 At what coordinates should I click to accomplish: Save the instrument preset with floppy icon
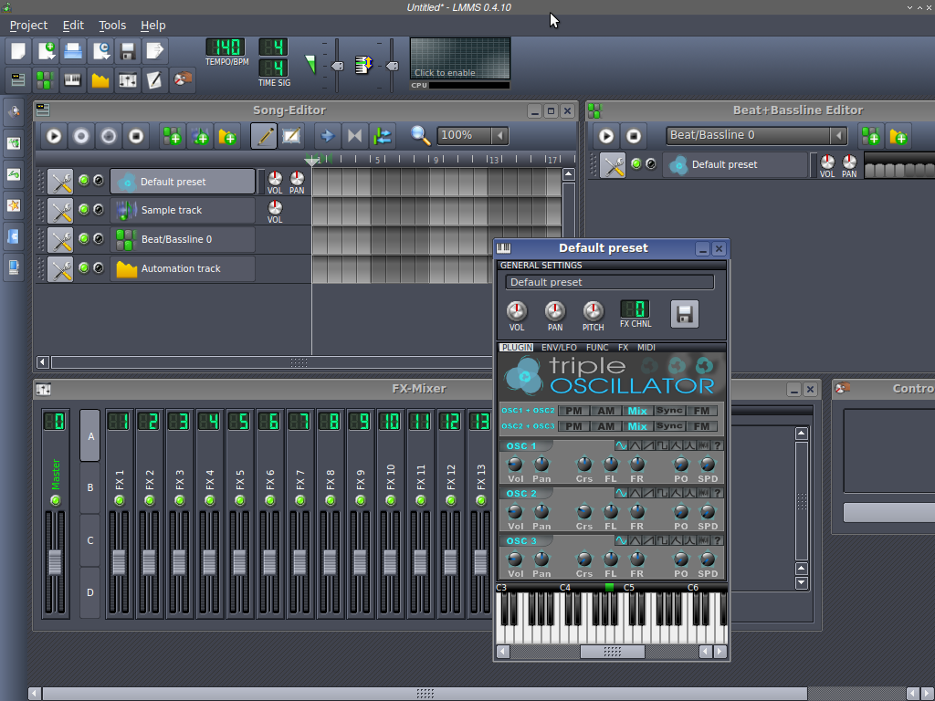coord(684,314)
